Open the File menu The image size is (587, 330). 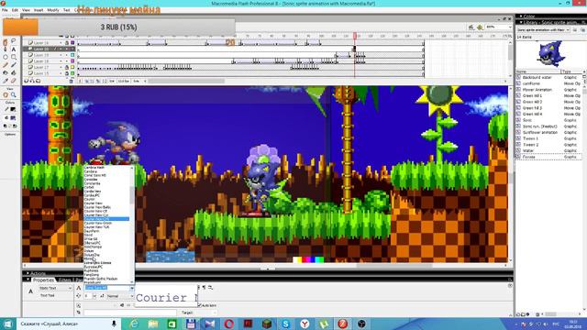(x=5, y=10)
